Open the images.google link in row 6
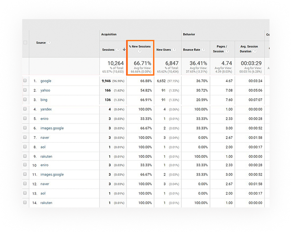 52,128
